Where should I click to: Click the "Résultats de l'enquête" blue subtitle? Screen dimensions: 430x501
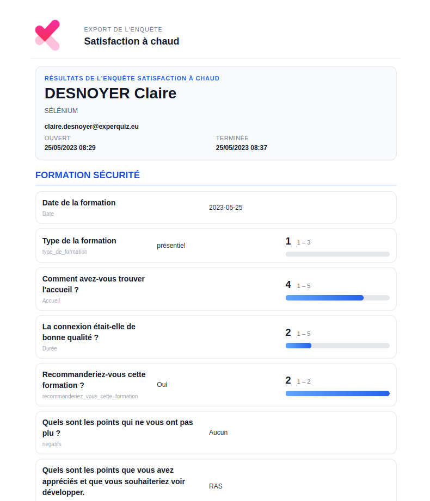(x=132, y=78)
